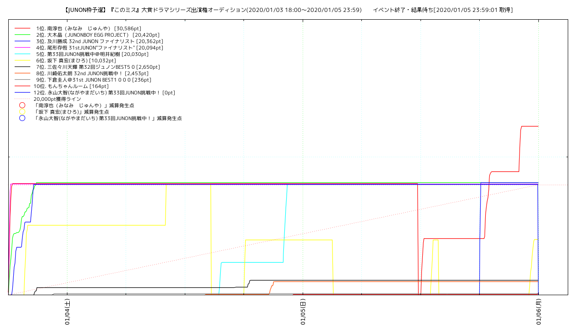Select legend entry 4位 尾形存恒 [20,094pt]

coord(100,48)
